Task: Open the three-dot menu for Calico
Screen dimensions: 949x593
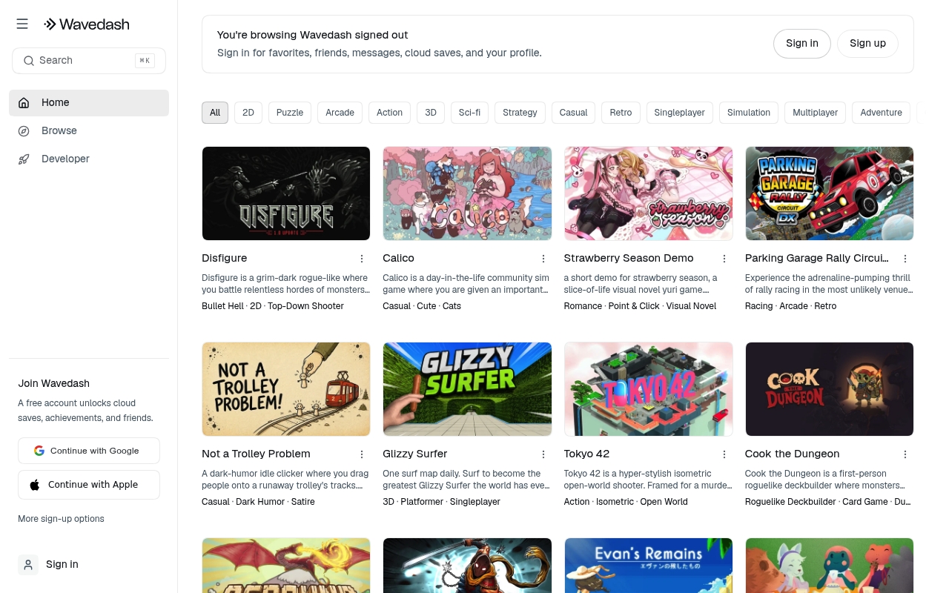Action: 543,259
